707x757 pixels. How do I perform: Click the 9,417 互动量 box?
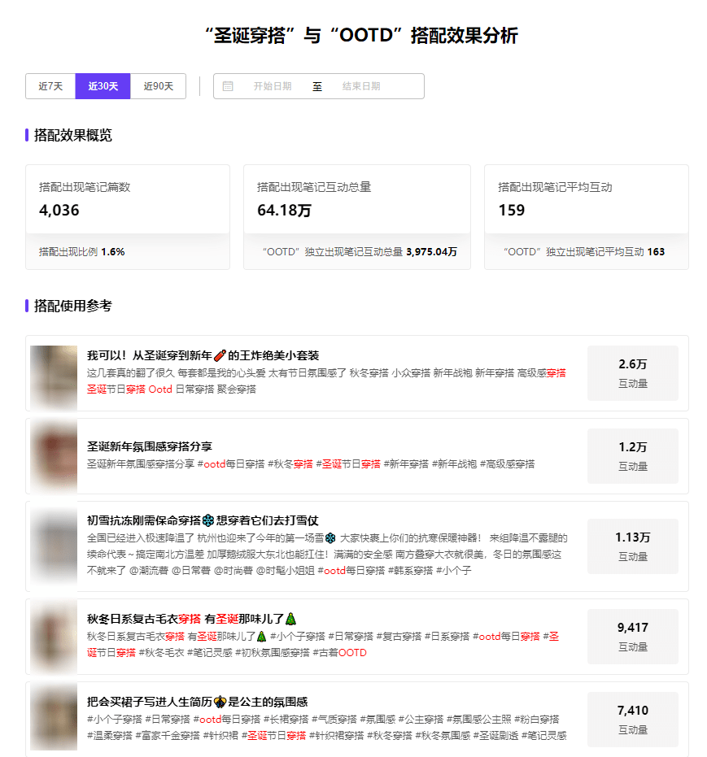pyautogui.click(x=633, y=637)
